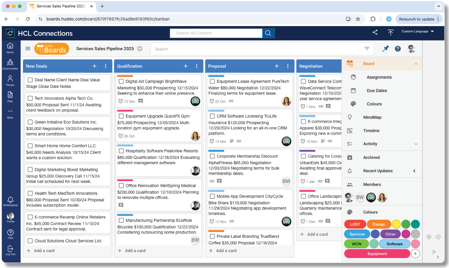Viewport: 449px width, 268px height.
Task: Select the green WON colour swatch
Action: 356,244
